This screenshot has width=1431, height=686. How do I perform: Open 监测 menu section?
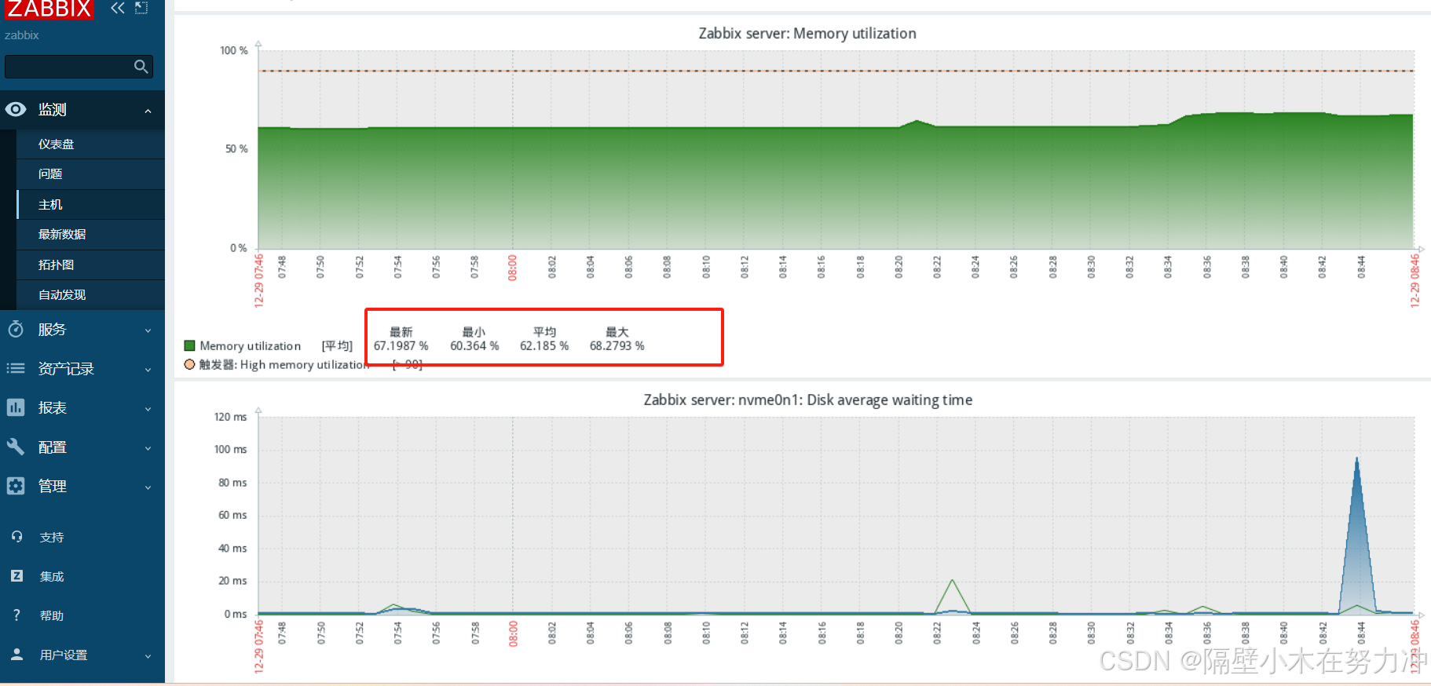point(82,110)
